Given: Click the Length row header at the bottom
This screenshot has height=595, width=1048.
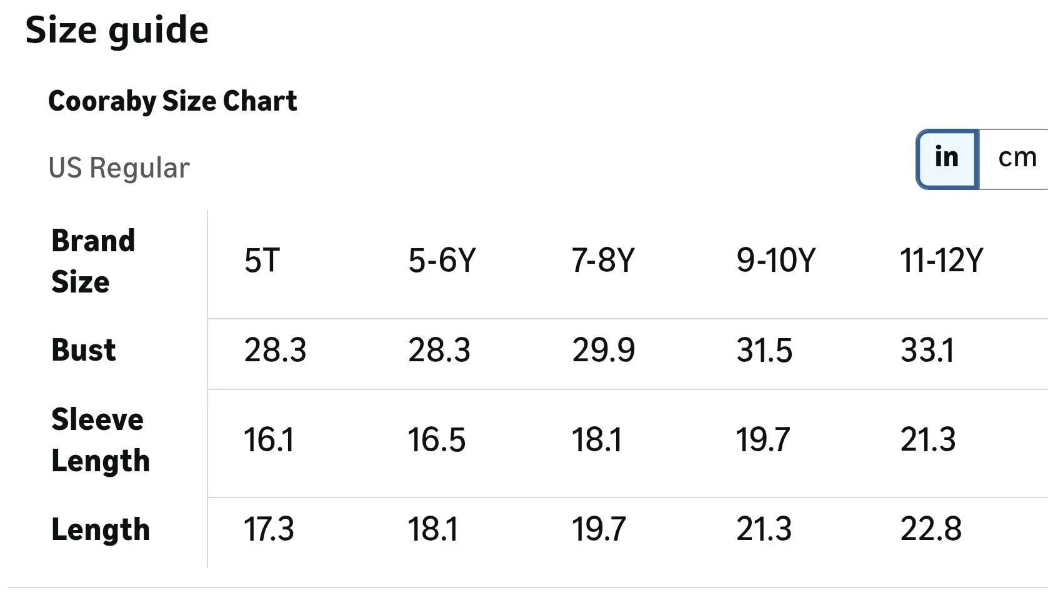Looking at the screenshot, I should pyautogui.click(x=101, y=530).
